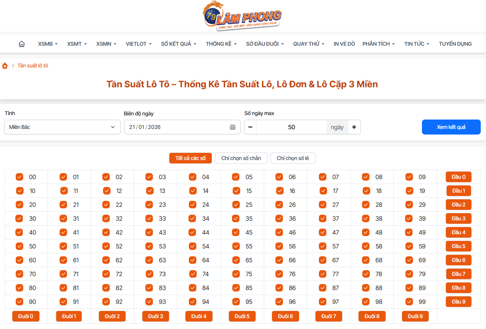The width and height of the screenshot is (486, 329).
Task: Click plus to increase Số ngày max
Action: click(x=354, y=127)
